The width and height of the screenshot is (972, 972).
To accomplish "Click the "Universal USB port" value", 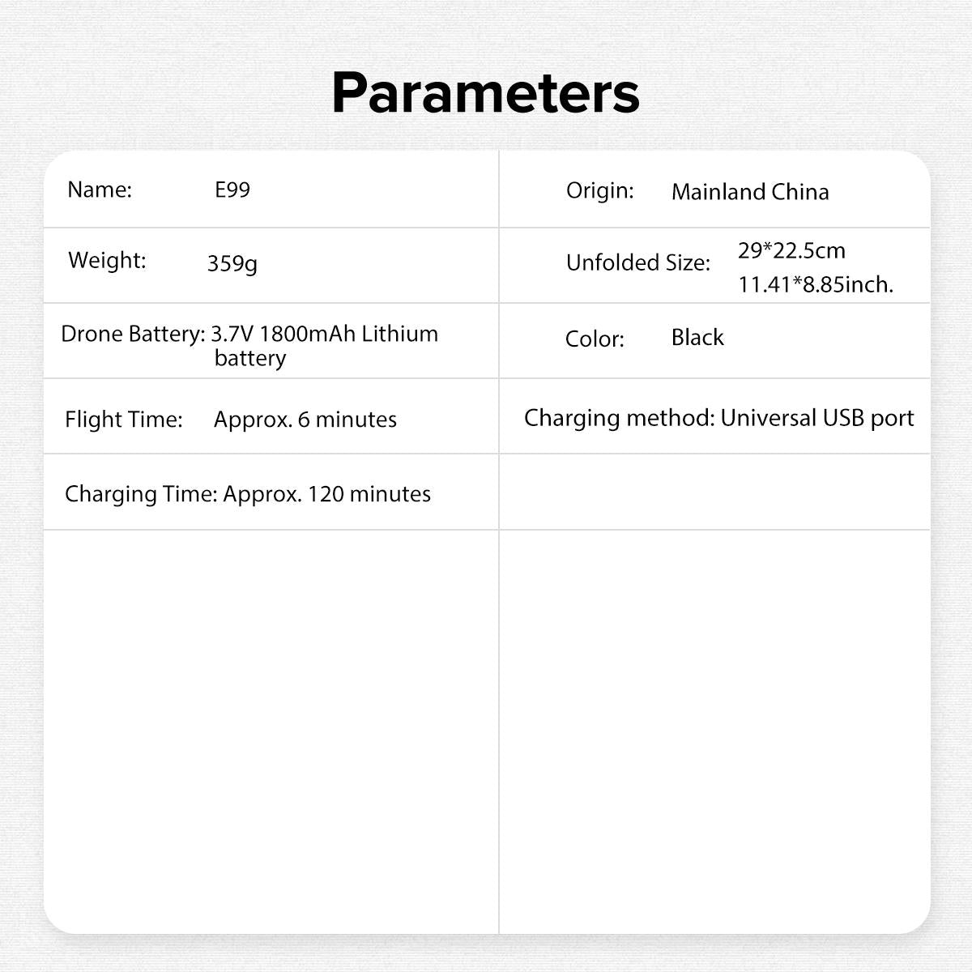I will (817, 418).
